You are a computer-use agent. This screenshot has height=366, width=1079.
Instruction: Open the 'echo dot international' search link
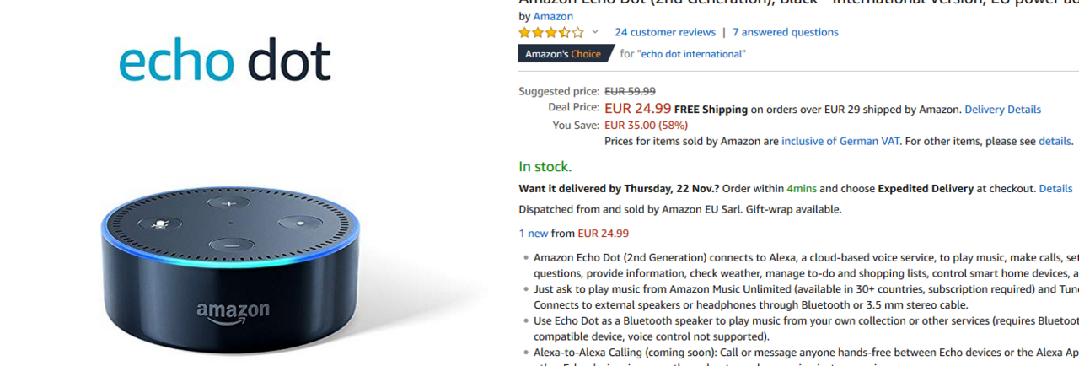(692, 54)
